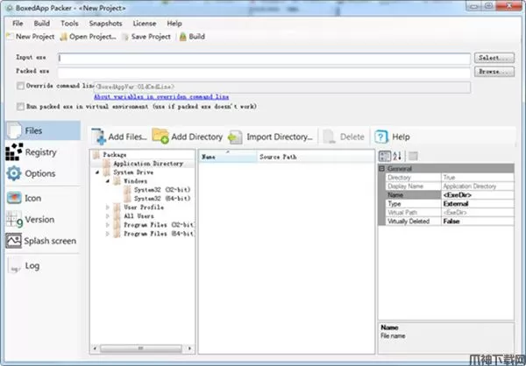Select the Name property row
The image size is (526, 366).
coord(450,194)
